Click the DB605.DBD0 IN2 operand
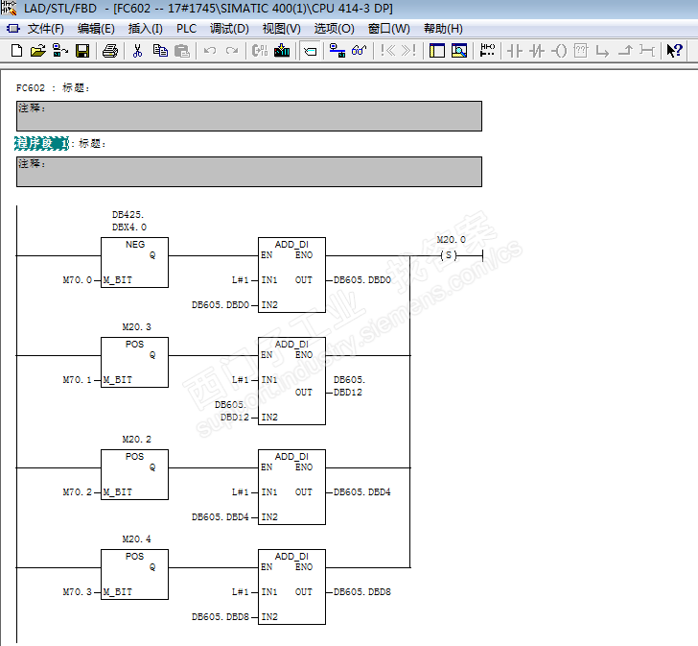Viewport: 698px width, 646px height. [221, 305]
